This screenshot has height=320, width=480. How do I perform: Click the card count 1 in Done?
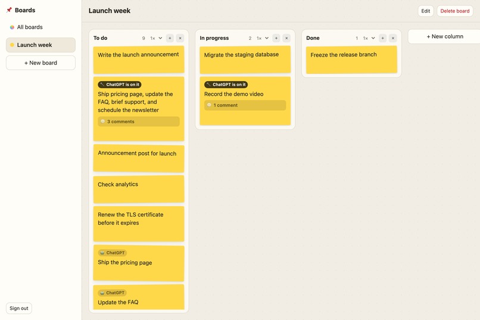pos(357,38)
